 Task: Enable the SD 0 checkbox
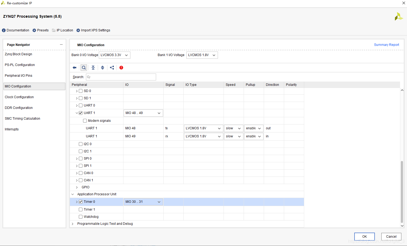[x=81, y=91]
